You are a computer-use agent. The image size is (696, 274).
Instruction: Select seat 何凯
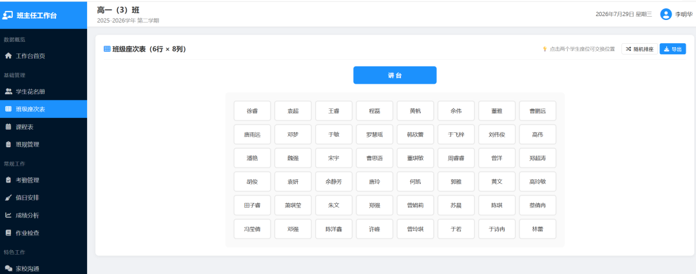416,182
